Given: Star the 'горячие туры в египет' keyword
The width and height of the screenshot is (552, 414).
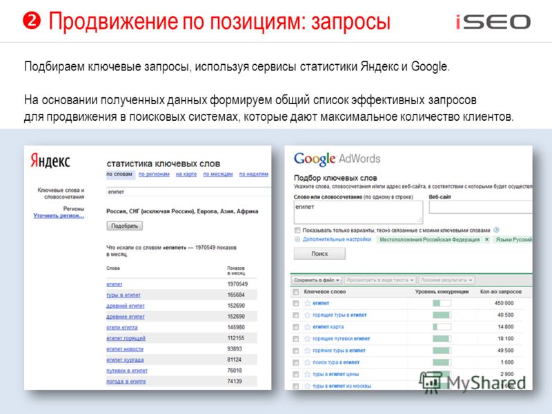Looking at the screenshot, I should pyautogui.click(x=307, y=351).
